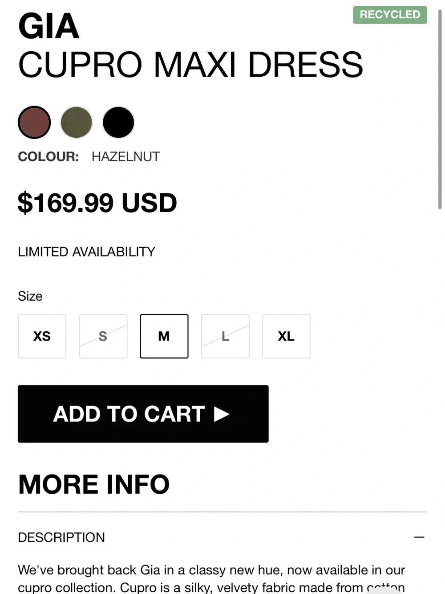Click the ADD TO CART button

[x=143, y=414]
